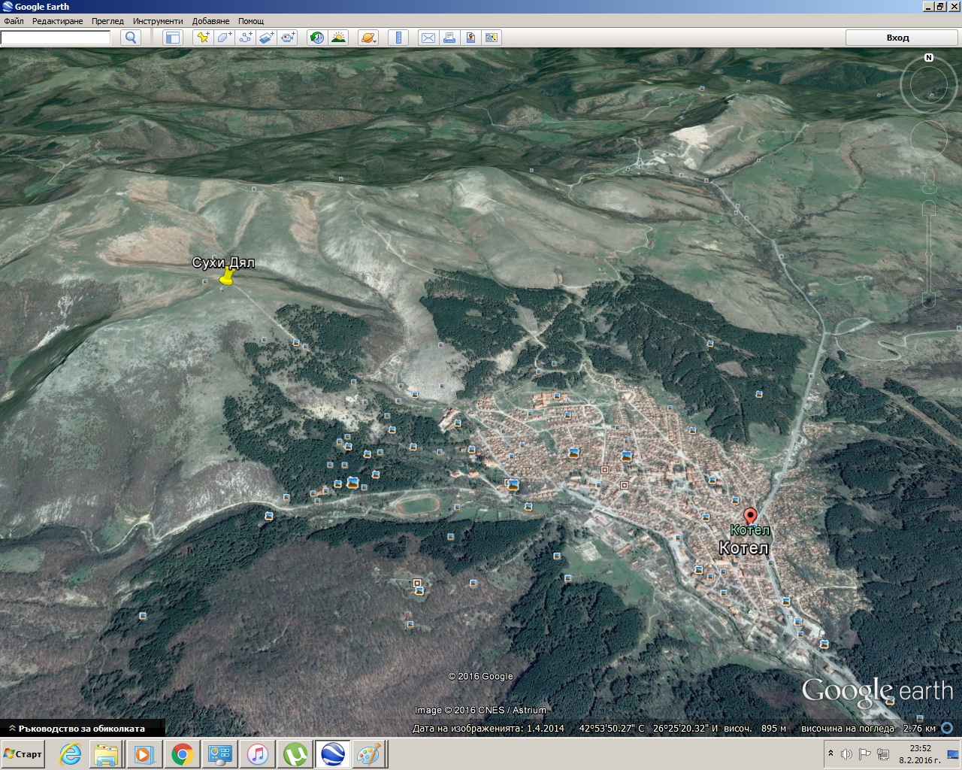This screenshot has height=770, width=962.
Task: Open the Редактиране menu
Action: click(57, 21)
